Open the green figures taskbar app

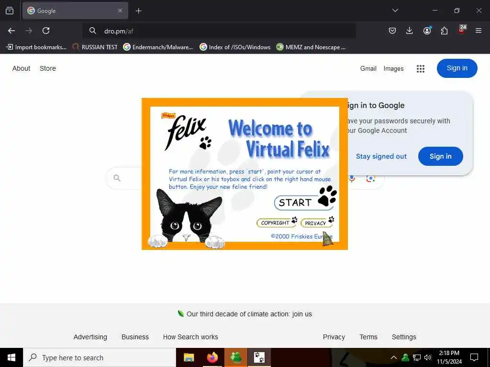236,357
